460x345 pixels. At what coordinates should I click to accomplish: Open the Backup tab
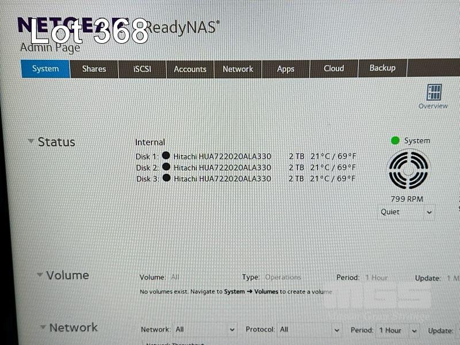pos(382,68)
